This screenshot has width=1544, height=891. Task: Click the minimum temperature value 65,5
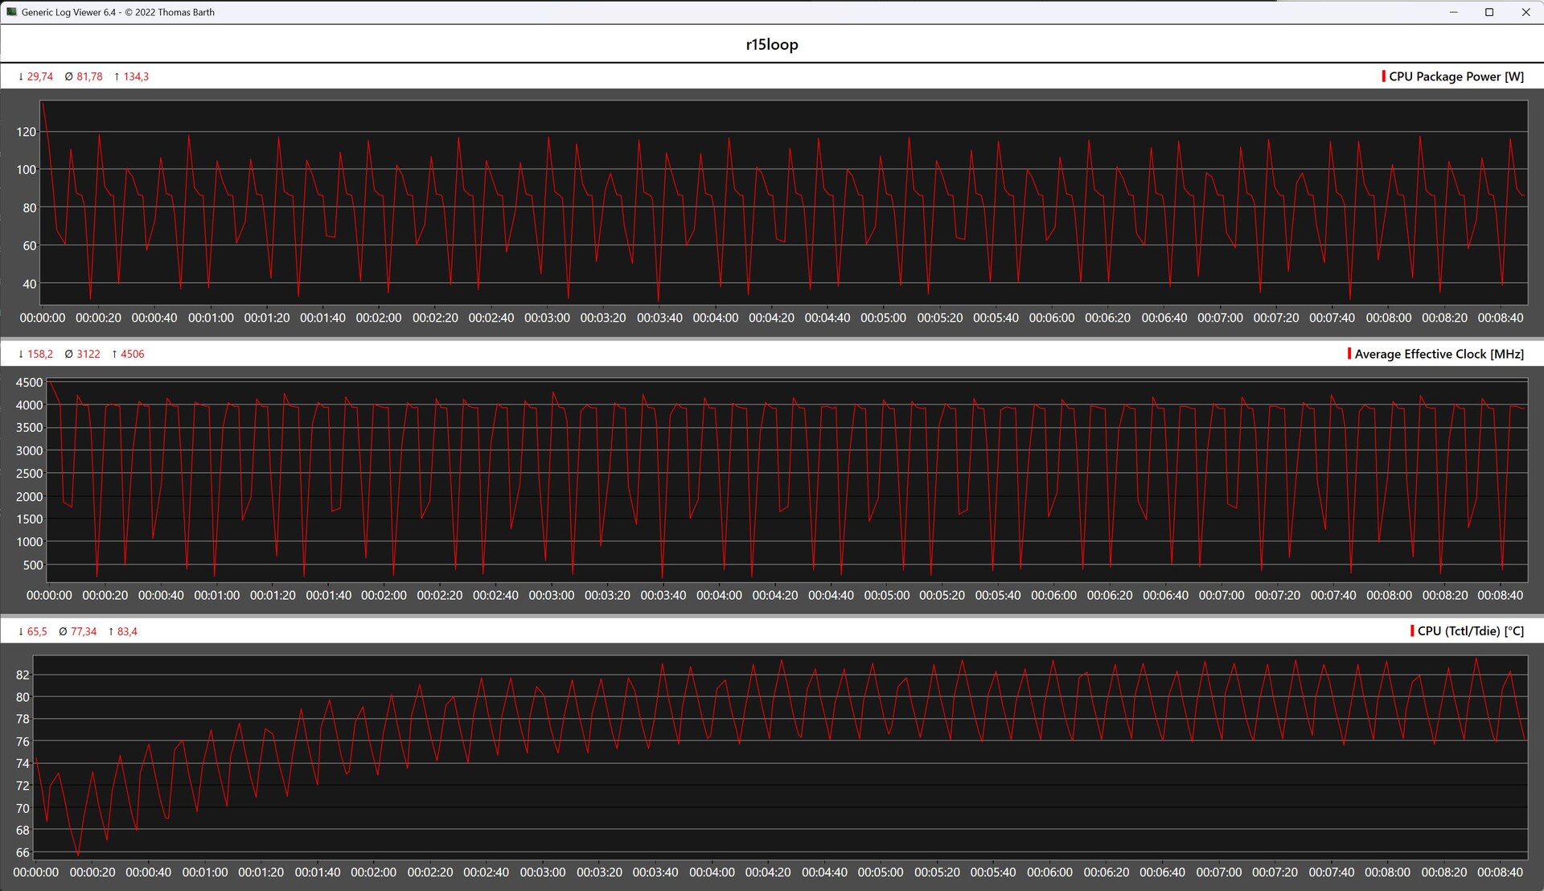point(36,631)
